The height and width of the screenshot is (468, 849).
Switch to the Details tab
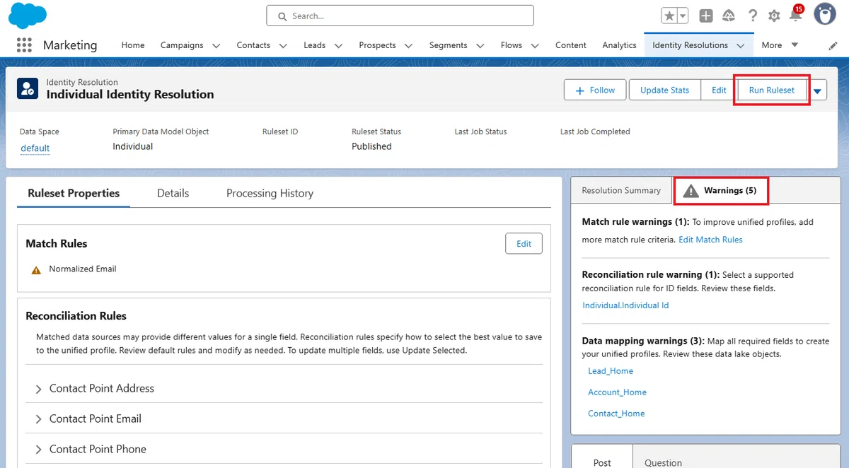point(173,193)
